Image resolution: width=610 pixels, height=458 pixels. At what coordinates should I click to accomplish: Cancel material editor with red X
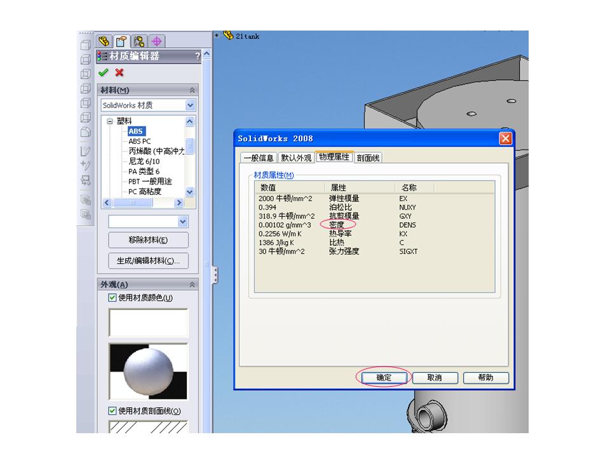click(x=119, y=73)
